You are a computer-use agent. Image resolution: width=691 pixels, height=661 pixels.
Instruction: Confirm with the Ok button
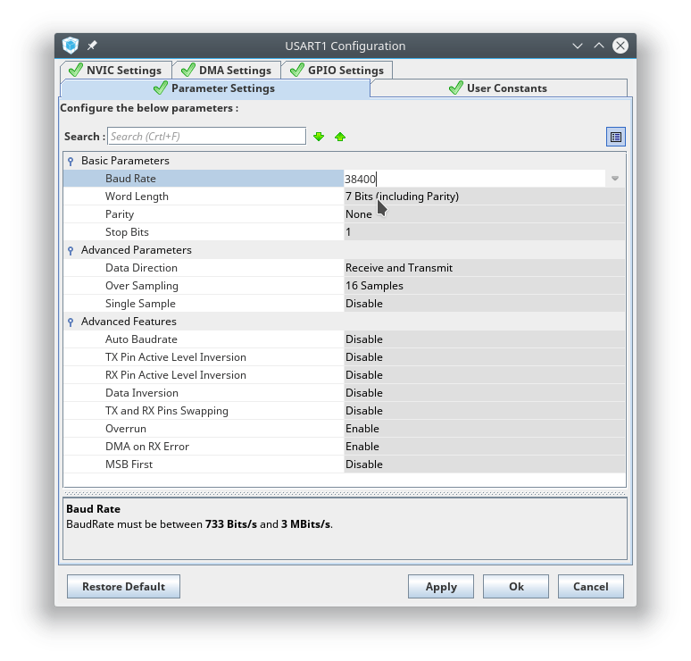click(516, 587)
